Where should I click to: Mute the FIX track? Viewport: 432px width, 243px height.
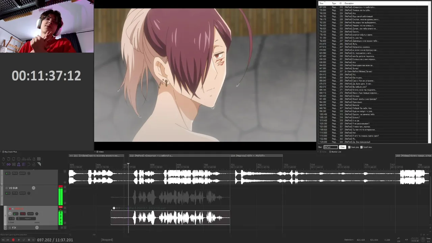tap(62, 227)
